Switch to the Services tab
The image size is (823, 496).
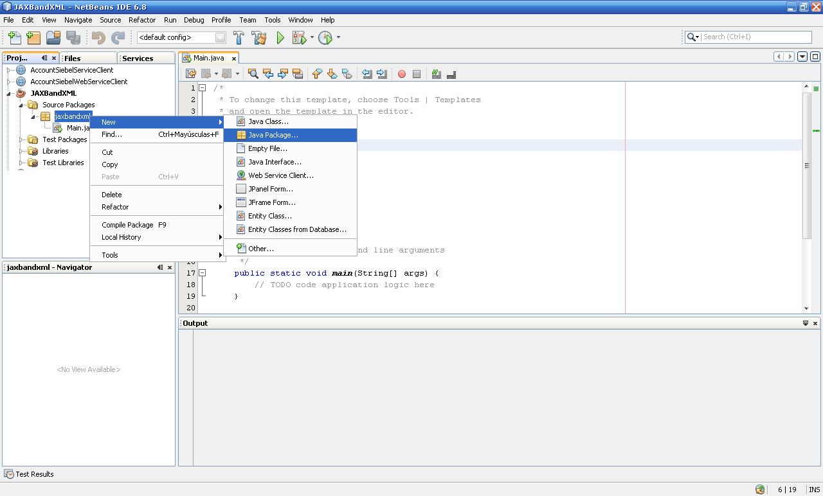pos(136,58)
